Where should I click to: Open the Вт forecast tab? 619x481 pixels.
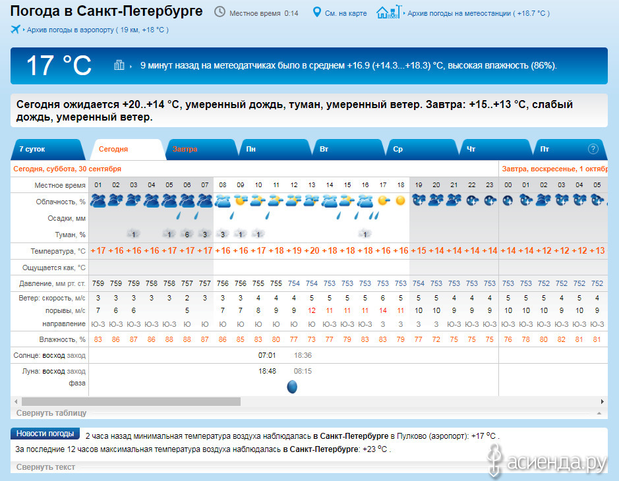[348, 149]
